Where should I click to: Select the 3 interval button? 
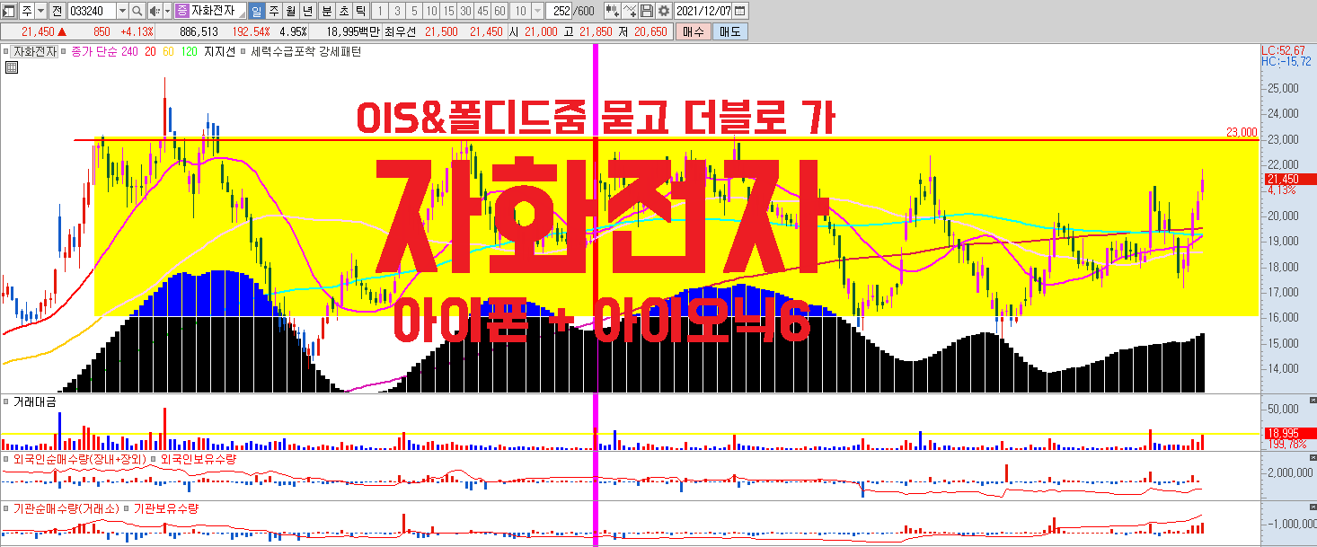click(x=397, y=11)
